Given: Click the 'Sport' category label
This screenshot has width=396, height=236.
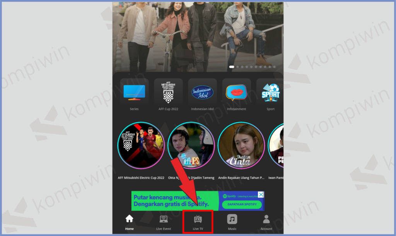Looking at the screenshot, I should (x=270, y=109).
